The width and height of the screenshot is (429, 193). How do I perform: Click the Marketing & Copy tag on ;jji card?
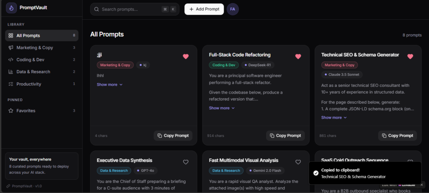[115, 65]
